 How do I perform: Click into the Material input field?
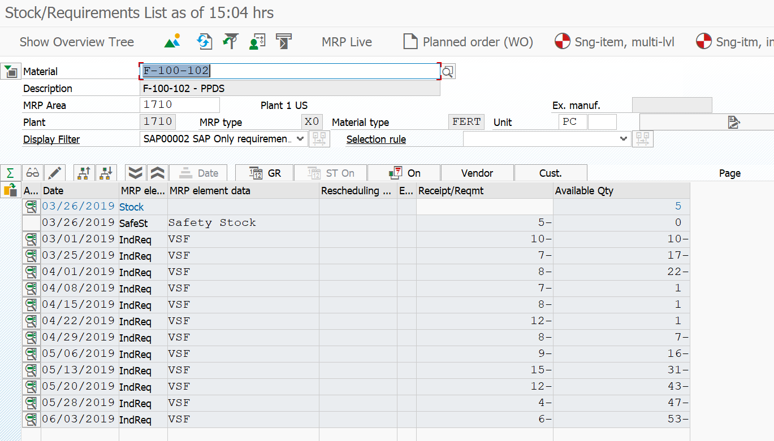point(289,71)
